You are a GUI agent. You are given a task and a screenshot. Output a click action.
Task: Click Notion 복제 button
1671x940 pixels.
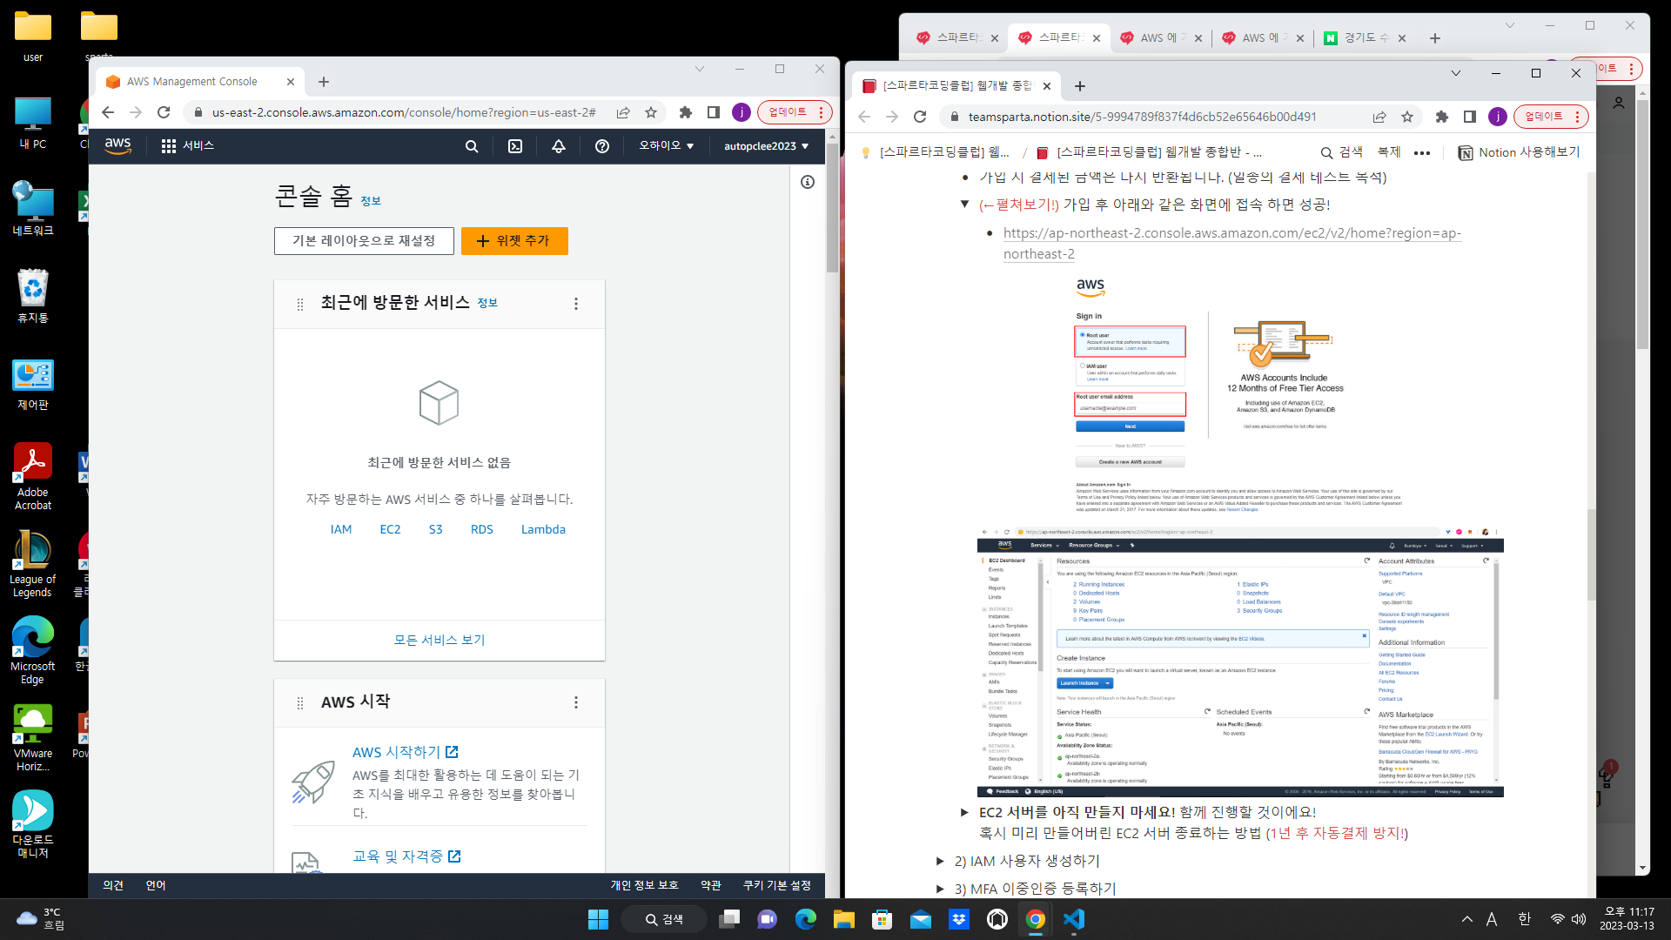(1389, 152)
